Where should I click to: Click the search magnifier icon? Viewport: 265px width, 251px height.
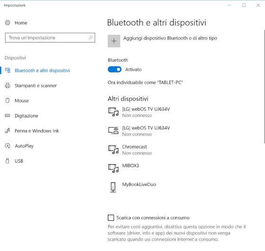pos(91,37)
